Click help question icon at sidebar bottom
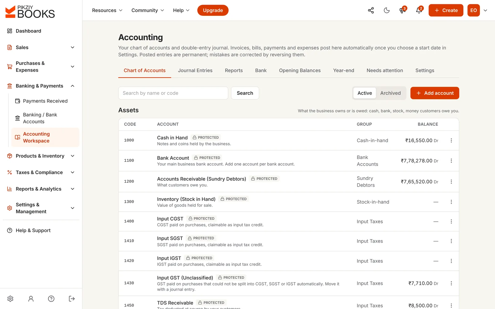Screen dimensions: 495x309 [x=51, y=298]
